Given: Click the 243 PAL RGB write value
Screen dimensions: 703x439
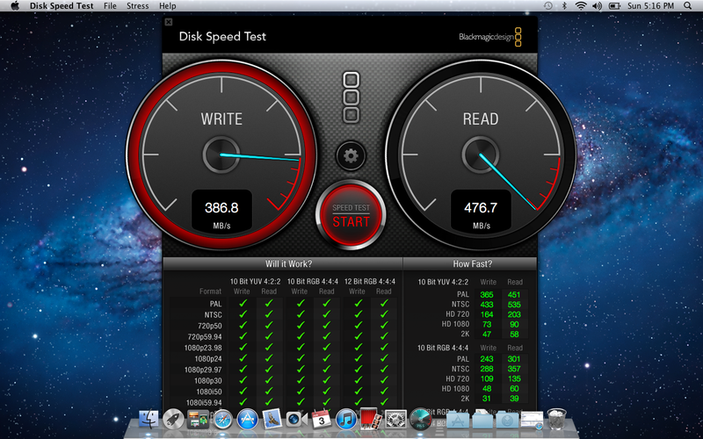Looking at the screenshot, I should (487, 359).
